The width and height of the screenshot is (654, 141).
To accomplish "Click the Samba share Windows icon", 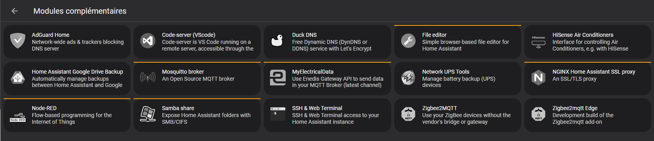I will [148, 114].
